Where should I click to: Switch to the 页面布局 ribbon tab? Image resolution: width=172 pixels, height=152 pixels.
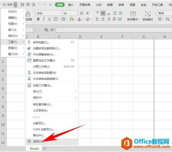click(x=85, y=5)
